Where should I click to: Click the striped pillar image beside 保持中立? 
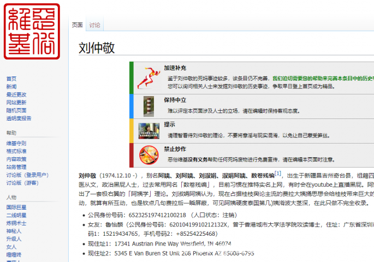(146, 105)
